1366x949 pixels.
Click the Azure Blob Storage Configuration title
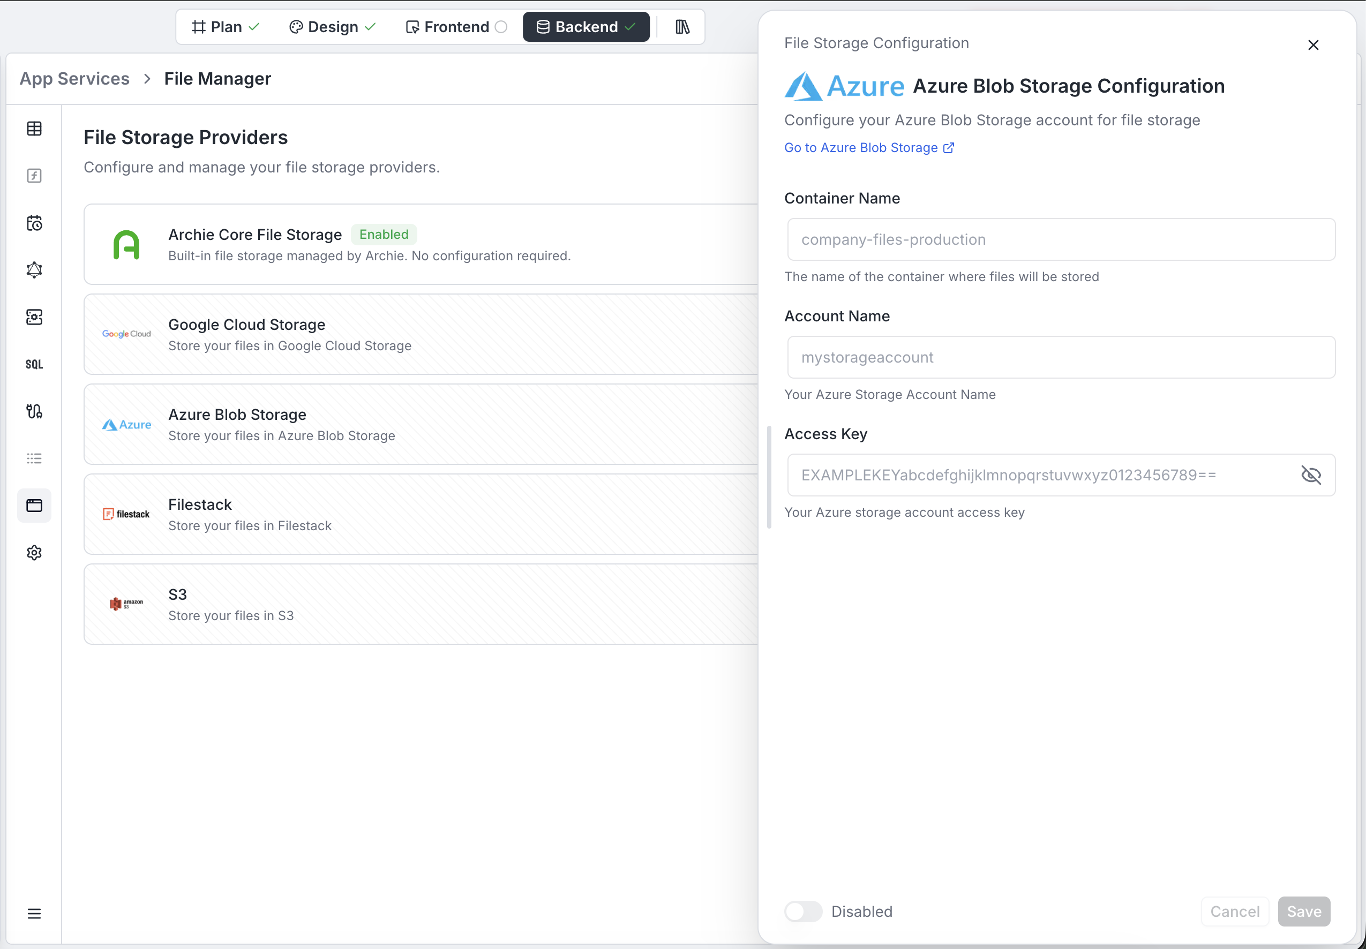point(1069,86)
